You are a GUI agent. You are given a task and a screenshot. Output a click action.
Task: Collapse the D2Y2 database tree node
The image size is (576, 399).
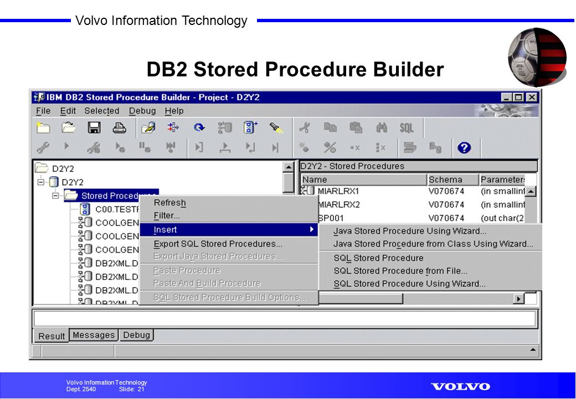pos(41,182)
